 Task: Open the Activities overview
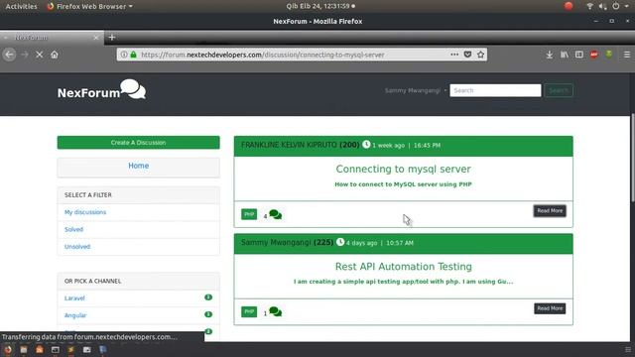pos(21,6)
